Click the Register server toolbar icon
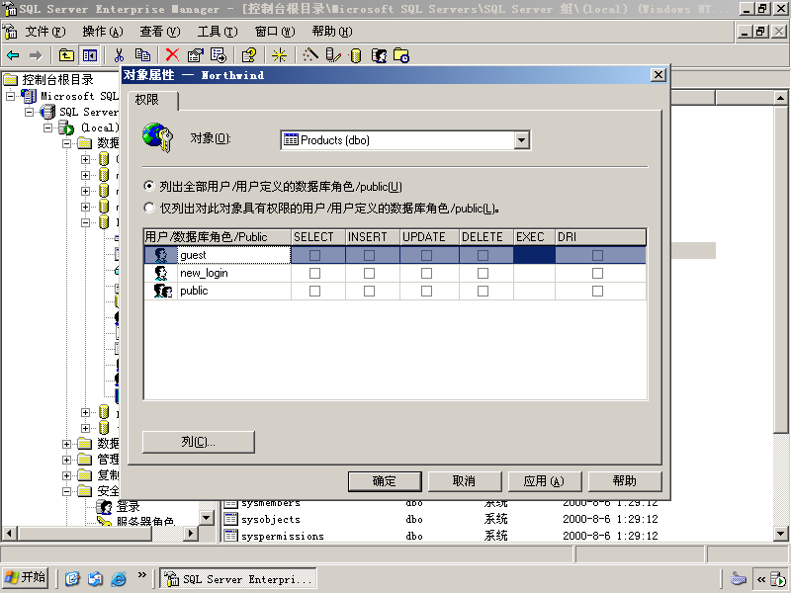This screenshot has width=791, height=593. (x=333, y=55)
